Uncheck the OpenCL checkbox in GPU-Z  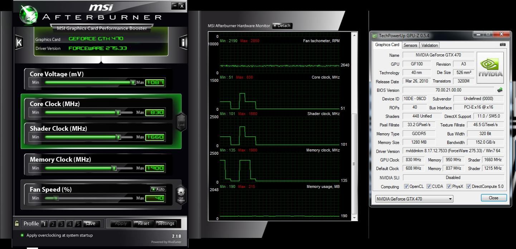pyautogui.click(x=406, y=186)
